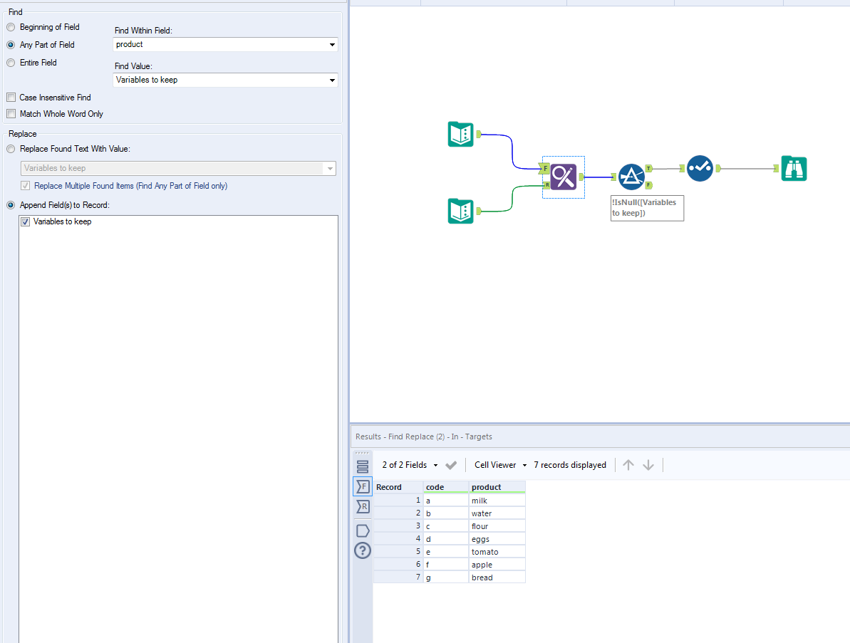The width and height of the screenshot is (850, 643).
Task: Click the !IsNull filter expression annotation
Action: coord(646,207)
